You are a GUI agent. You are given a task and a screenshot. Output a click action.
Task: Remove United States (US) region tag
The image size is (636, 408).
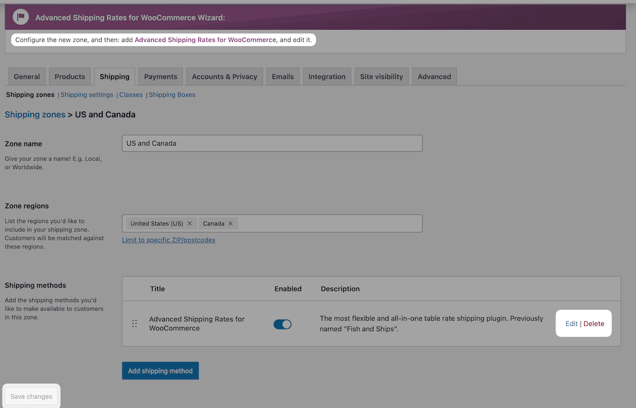click(x=190, y=224)
